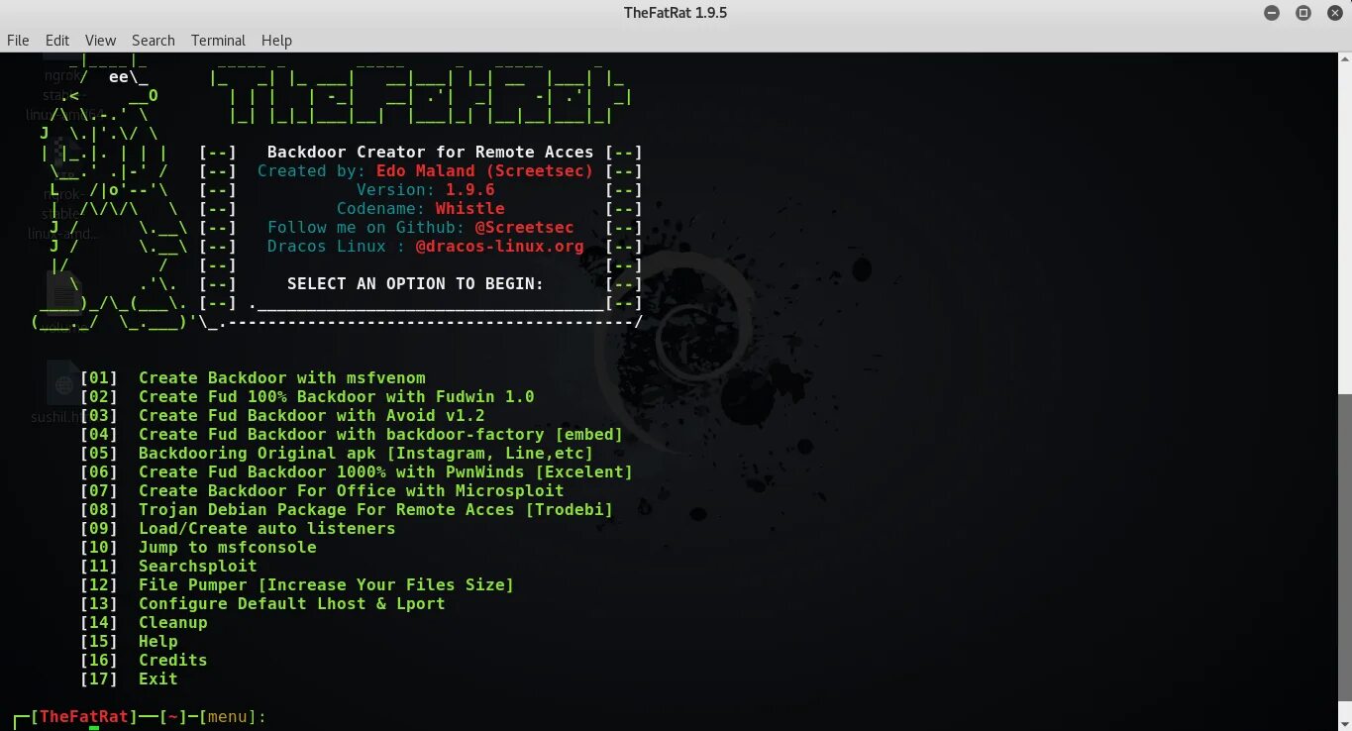Click option 14 Cleanup
Image resolution: width=1352 pixels, height=731 pixels.
coord(144,622)
